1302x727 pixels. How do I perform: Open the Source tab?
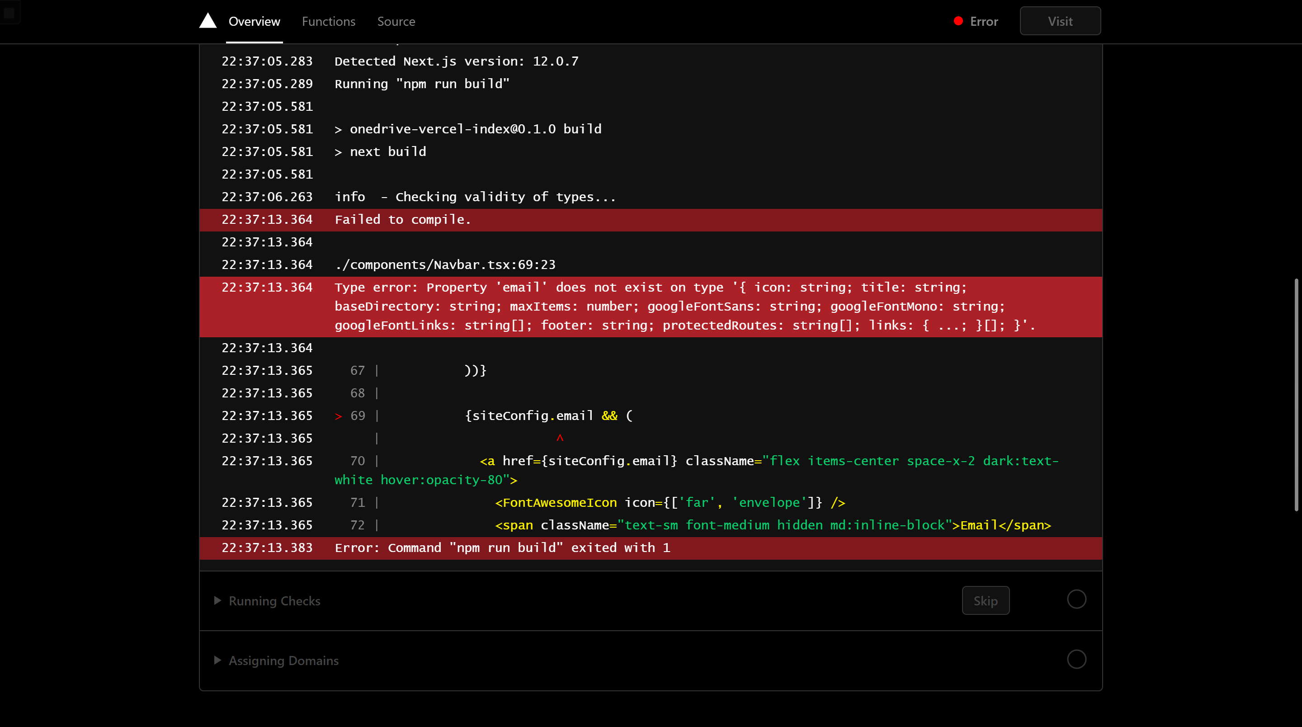click(396, 21)
